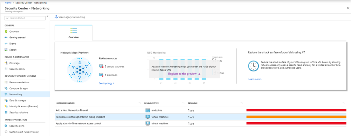
Task: Click the Network Map topology graphic
Action: pyautogui.click(x=80, y=71)
